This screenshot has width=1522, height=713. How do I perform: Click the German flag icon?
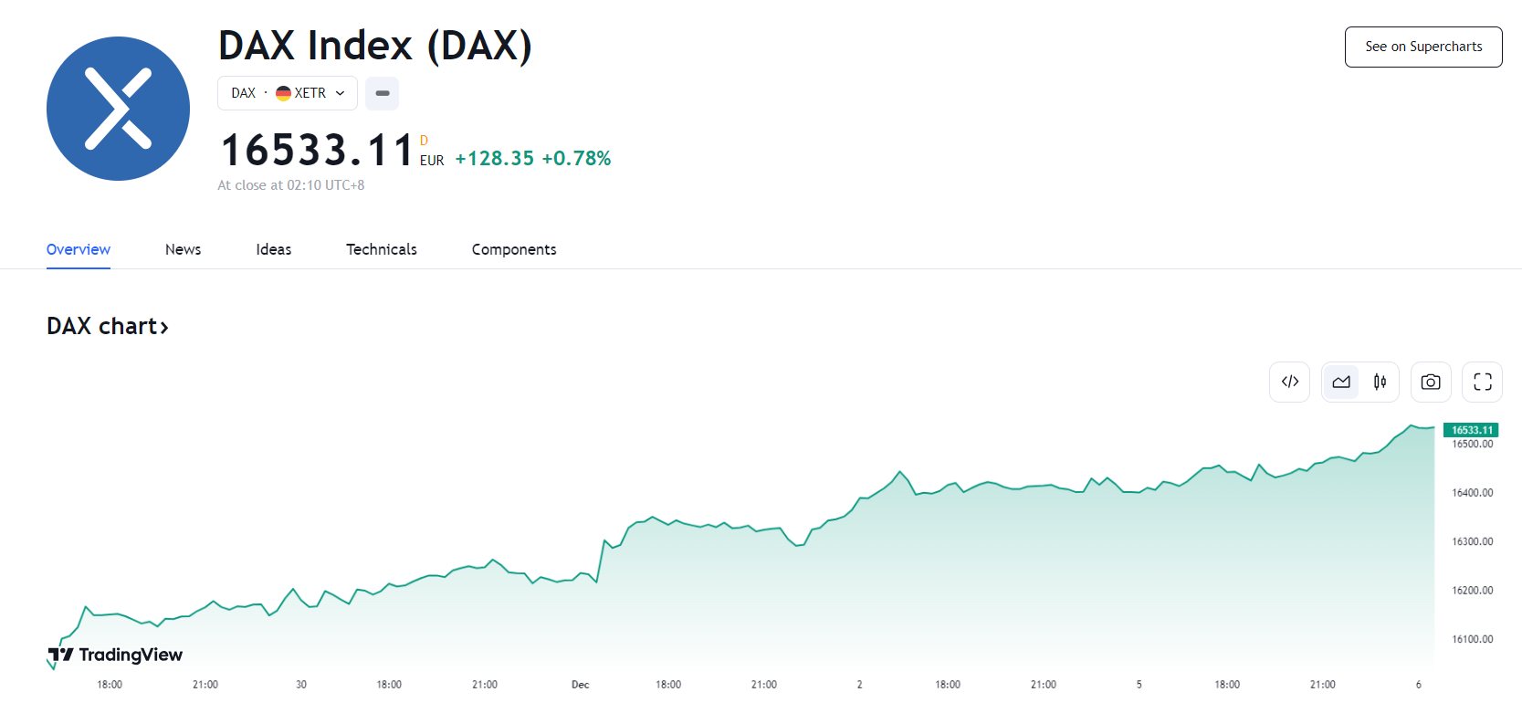tap(283, 93)
